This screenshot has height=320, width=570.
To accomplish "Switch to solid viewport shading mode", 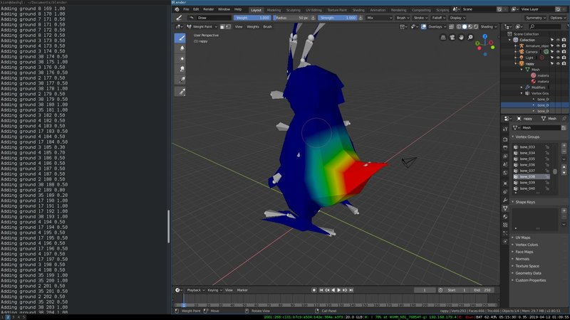I will tap(465, 27).
